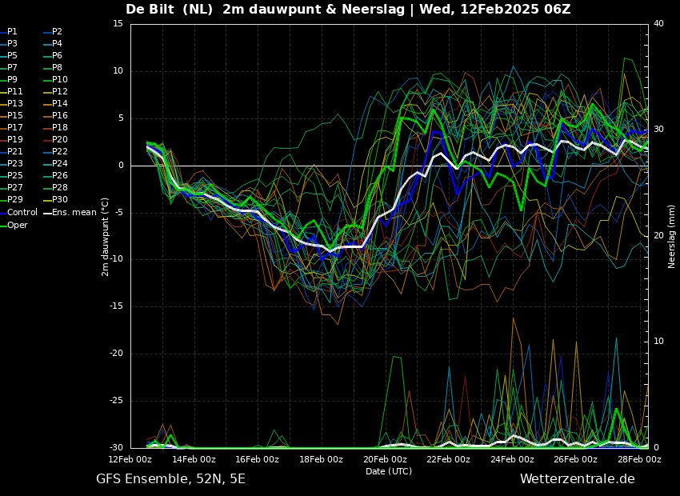The width and height of the screenshot is (680, 496).
Task: Click the Date (UTC) axis label
Action: pos(389,471)
